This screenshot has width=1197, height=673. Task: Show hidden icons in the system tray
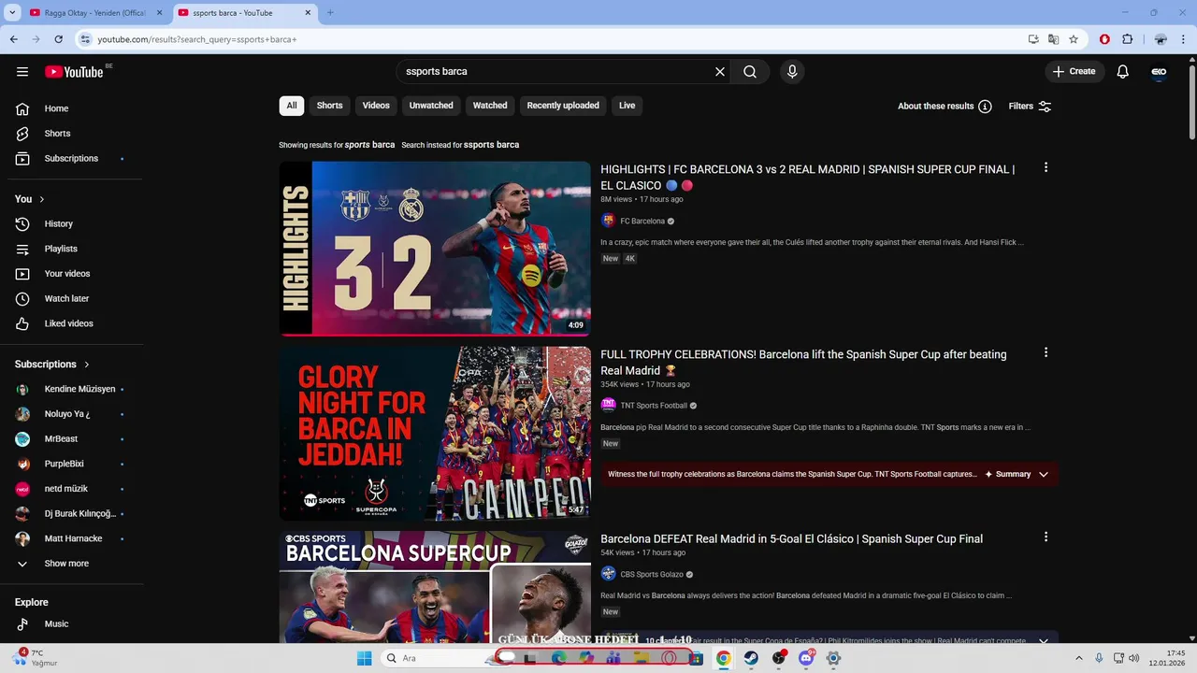tap(1078, 658)
